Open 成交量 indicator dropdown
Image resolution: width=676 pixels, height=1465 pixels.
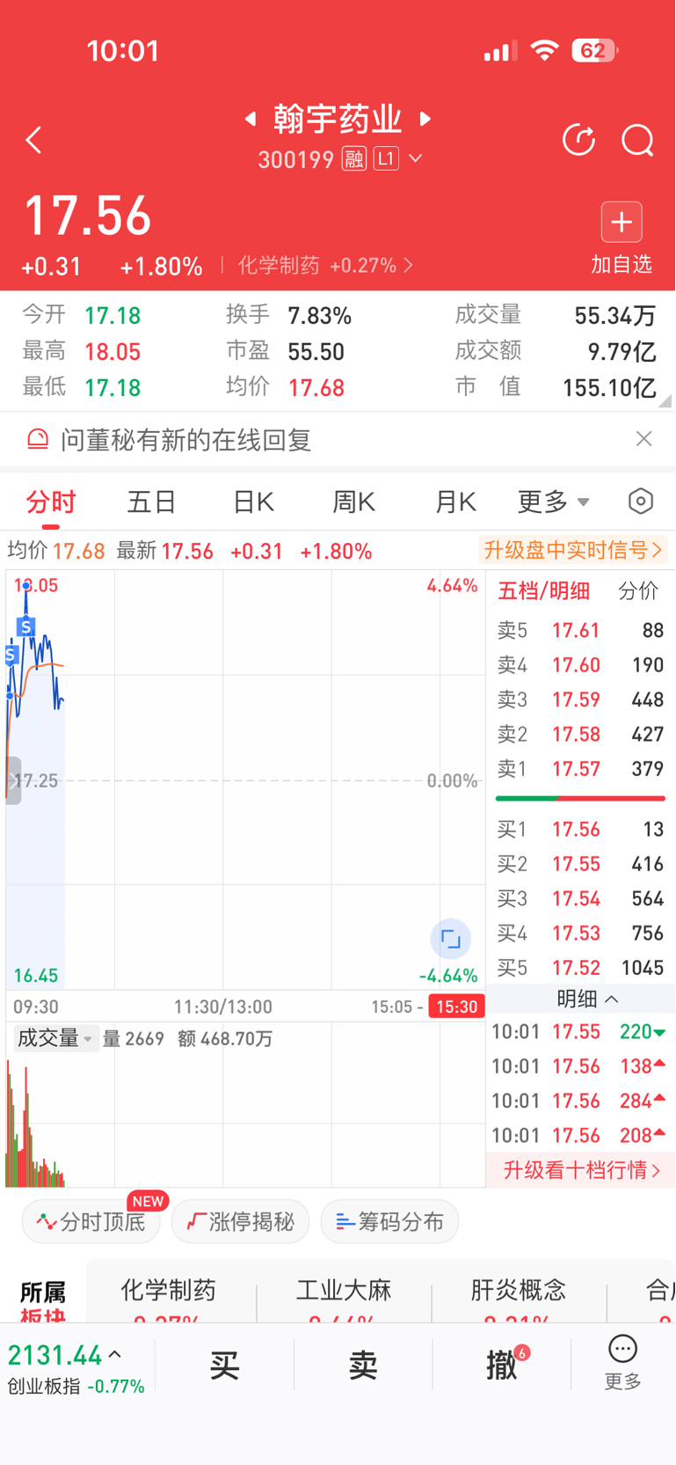[x=55, y=1038]
